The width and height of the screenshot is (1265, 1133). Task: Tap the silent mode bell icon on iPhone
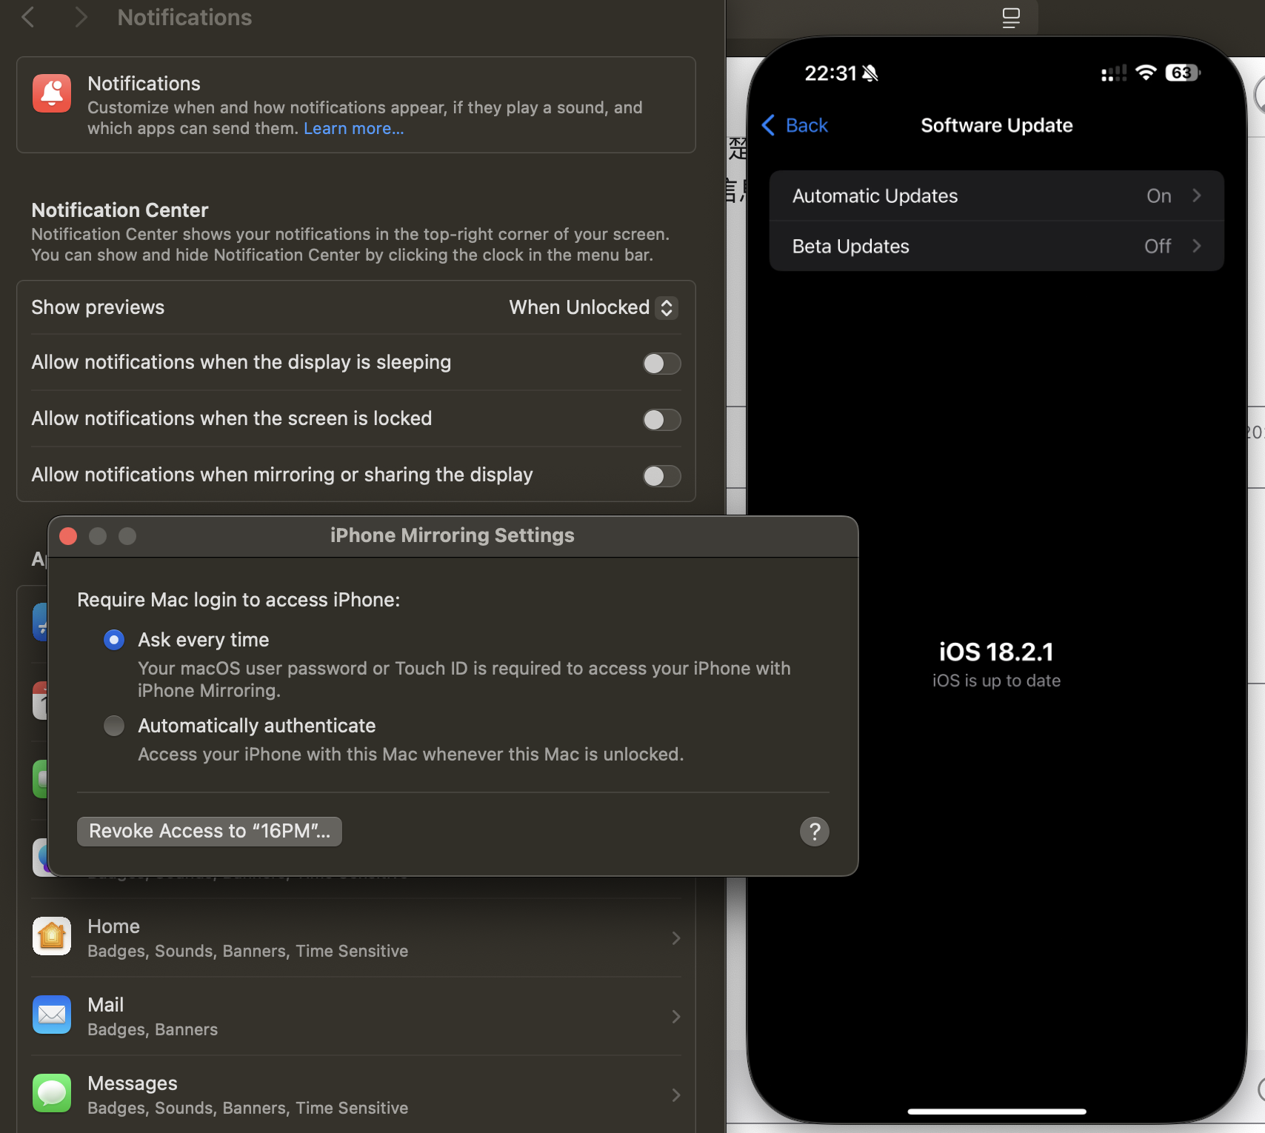coord(870,73)
